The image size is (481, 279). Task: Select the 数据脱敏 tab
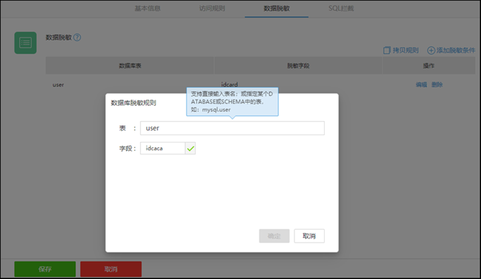coord(276,9)
